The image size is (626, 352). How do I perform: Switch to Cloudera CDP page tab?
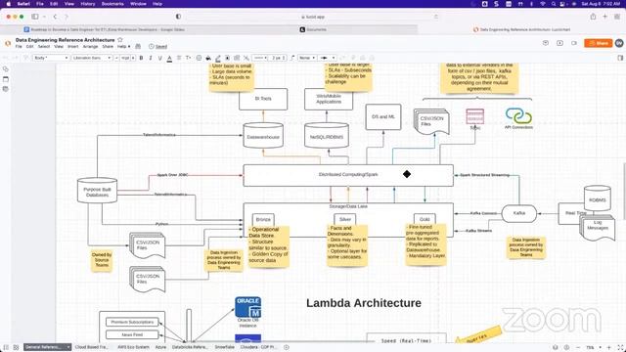click(x=259, y=347)
